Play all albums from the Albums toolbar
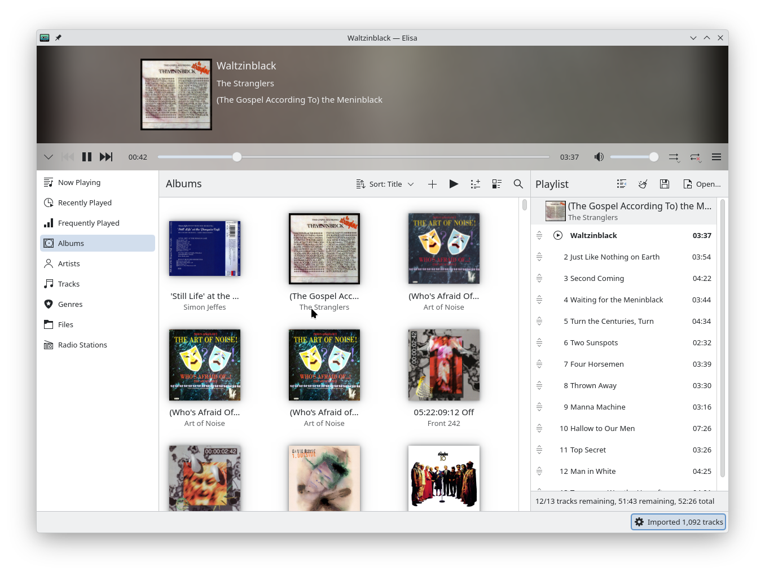Image resolution: width=765 pixels, height=576 pixels. [x=454, y=184]
